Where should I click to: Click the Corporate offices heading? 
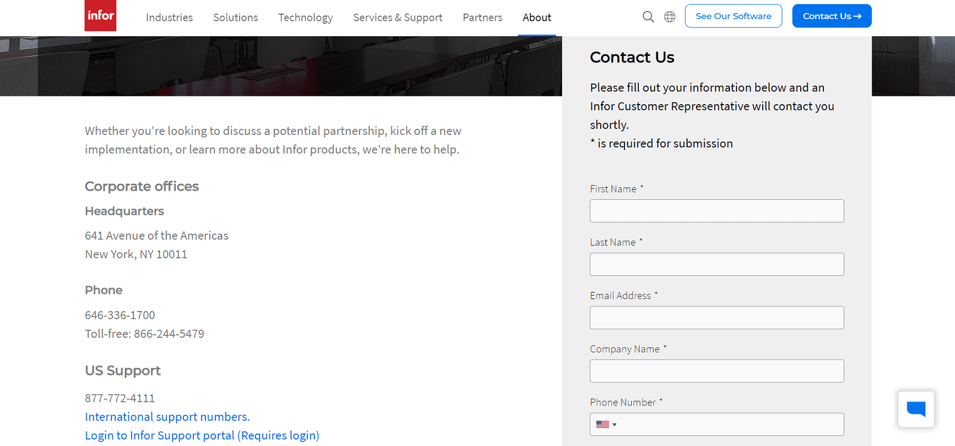(x=142, y=186)
